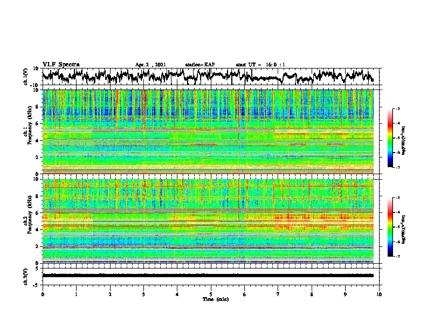This screenshot has width=427, height=330.
Task: Click the "-5" tick of the ch.3(V) axis
Action: (x=36, y=285)
